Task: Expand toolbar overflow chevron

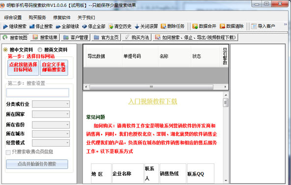Action: (x=286, y=24)
